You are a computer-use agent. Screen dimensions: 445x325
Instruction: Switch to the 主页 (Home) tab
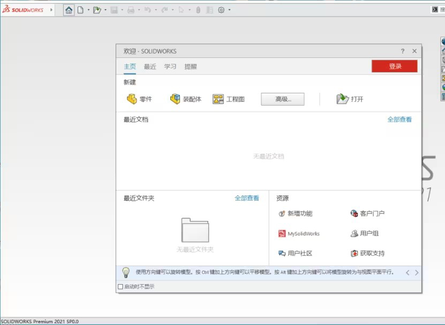[130, 67]
